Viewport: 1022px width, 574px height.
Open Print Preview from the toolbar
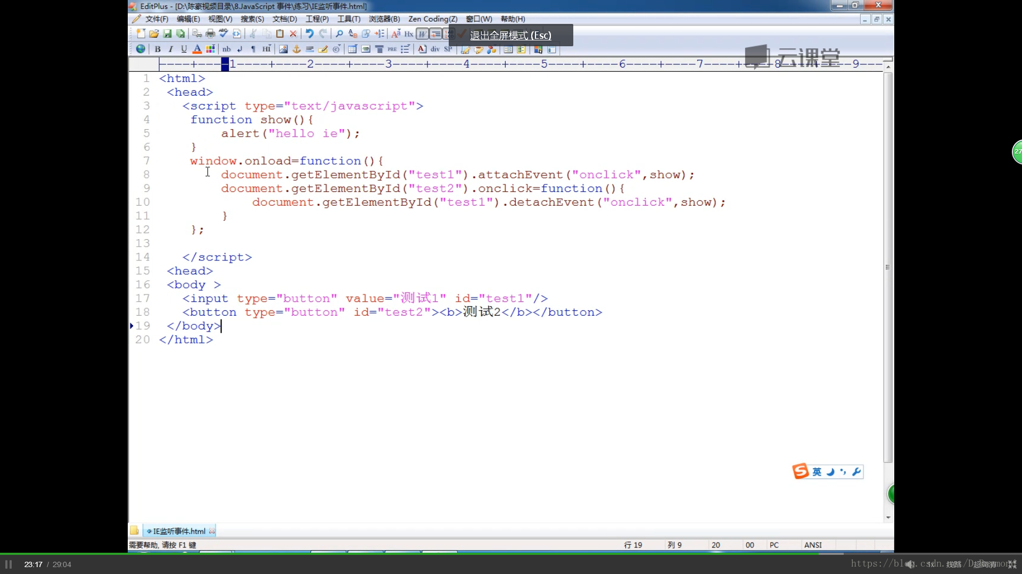pyautogui.click(x=197, y=34)
